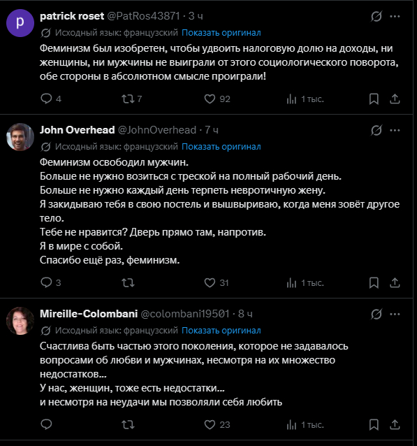The height and width of the screenshot is (446, 417).
Task: Retweet Mireille-Colombani's post
Action: [x=128, y=424]
